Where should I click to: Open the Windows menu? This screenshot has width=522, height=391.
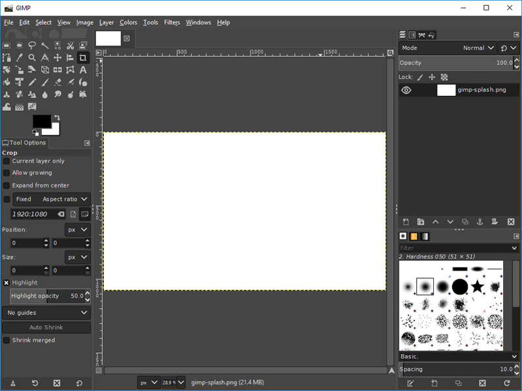[x=199, y=23]
